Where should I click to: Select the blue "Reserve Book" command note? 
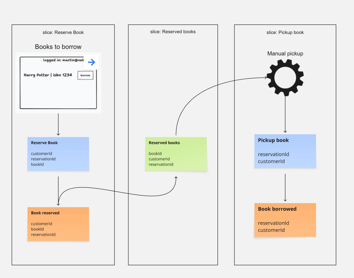[x=58, y=154]
